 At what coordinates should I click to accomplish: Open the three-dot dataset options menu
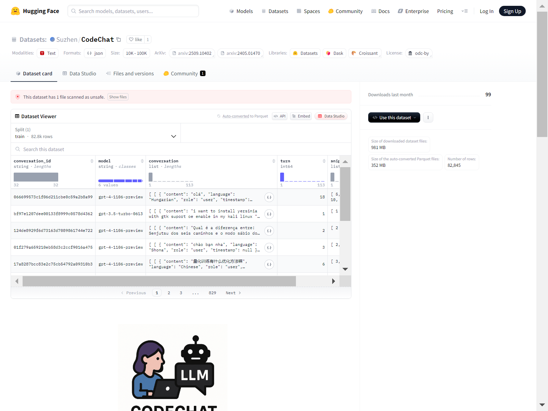(428, 117)
